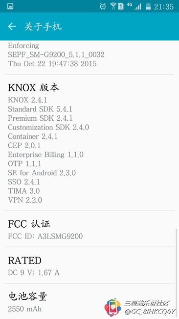This screenshot has width=179, height=319.
Task: Tap the 21:35 clock in status bar
Action: tap(164, 7)
